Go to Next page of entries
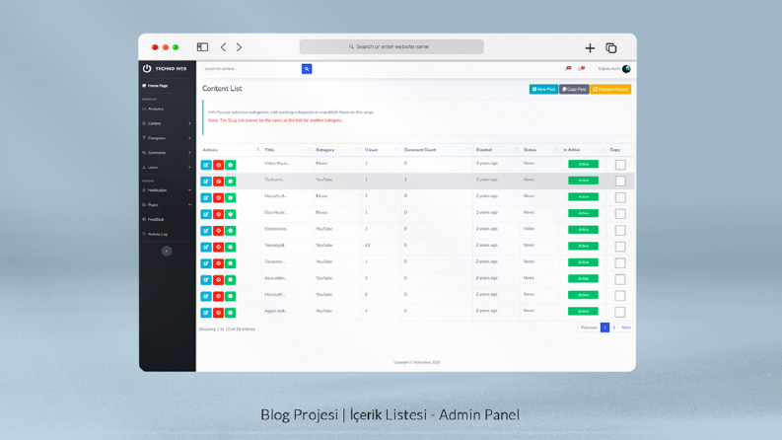 626,328
